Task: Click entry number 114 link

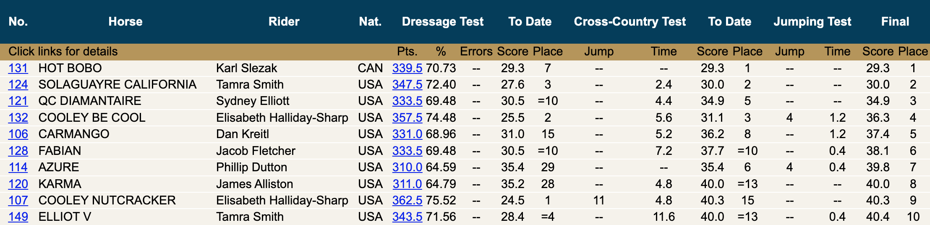Action: coord(18,167)
